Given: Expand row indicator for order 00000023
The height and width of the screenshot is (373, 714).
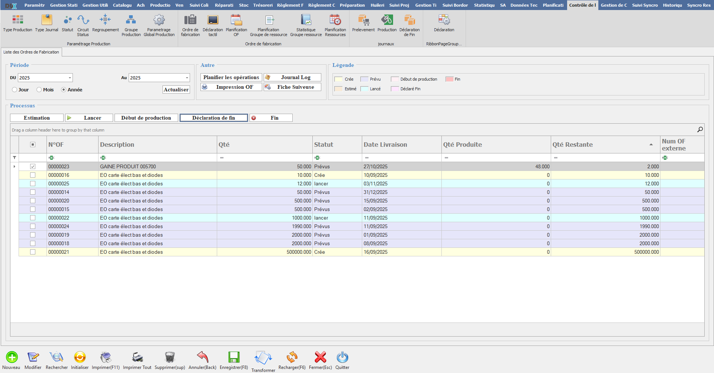Looking at the screenshot, I should tap(15, 166).
